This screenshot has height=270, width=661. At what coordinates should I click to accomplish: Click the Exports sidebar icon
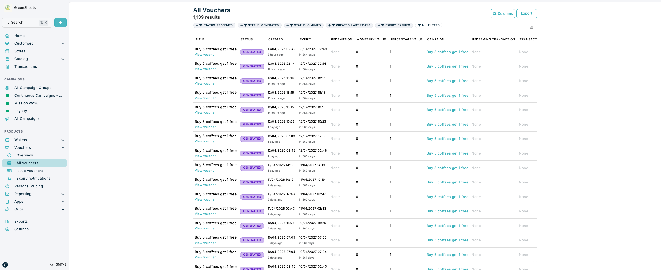pyautogui.click(x=7, y=221)
